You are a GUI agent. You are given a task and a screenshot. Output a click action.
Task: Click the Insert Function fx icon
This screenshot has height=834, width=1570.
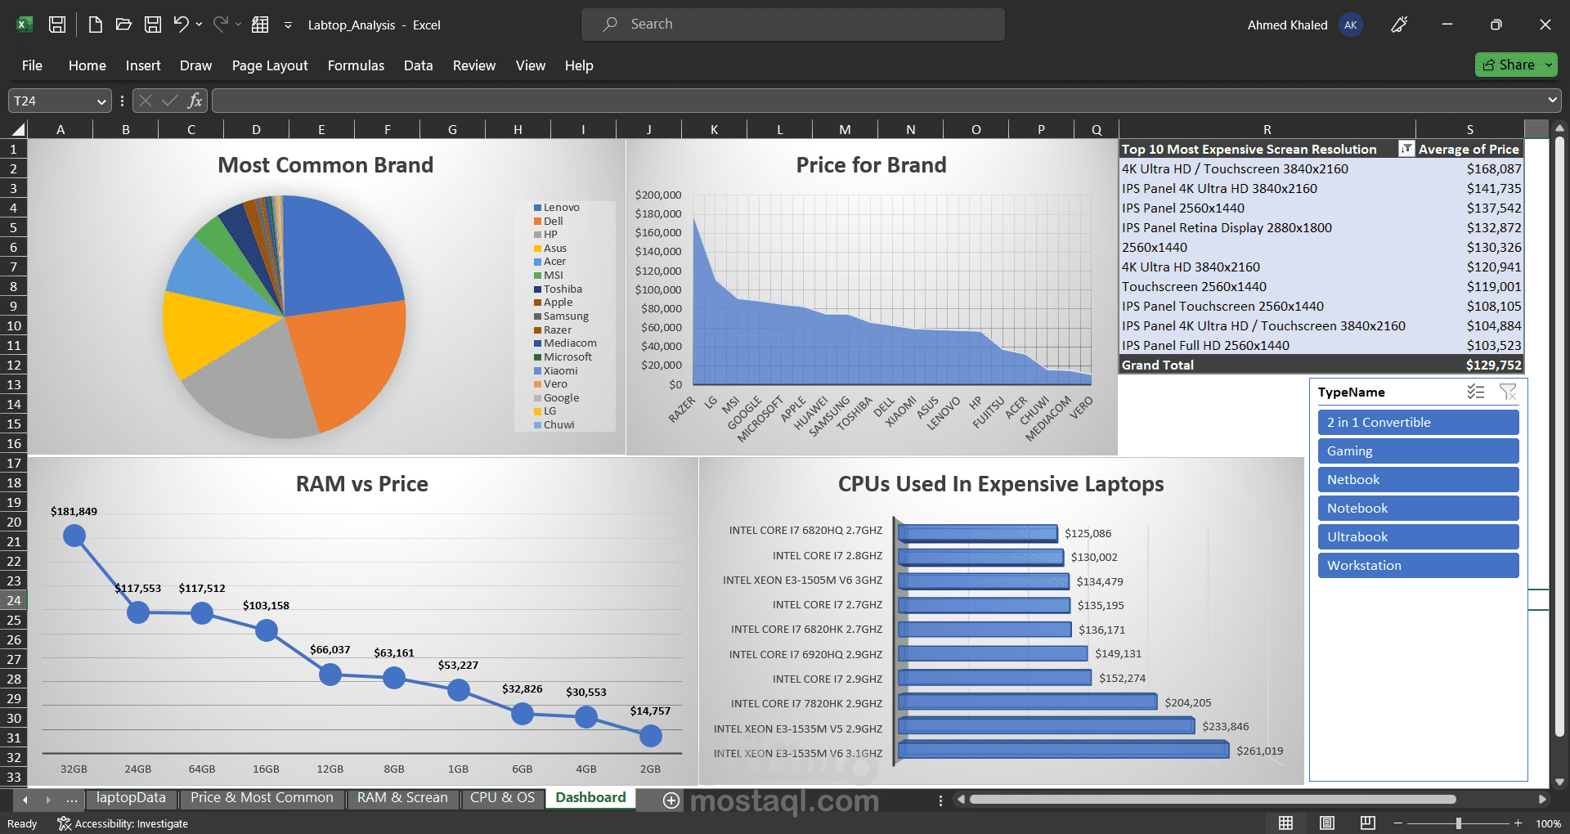click(x=195, y=101)
